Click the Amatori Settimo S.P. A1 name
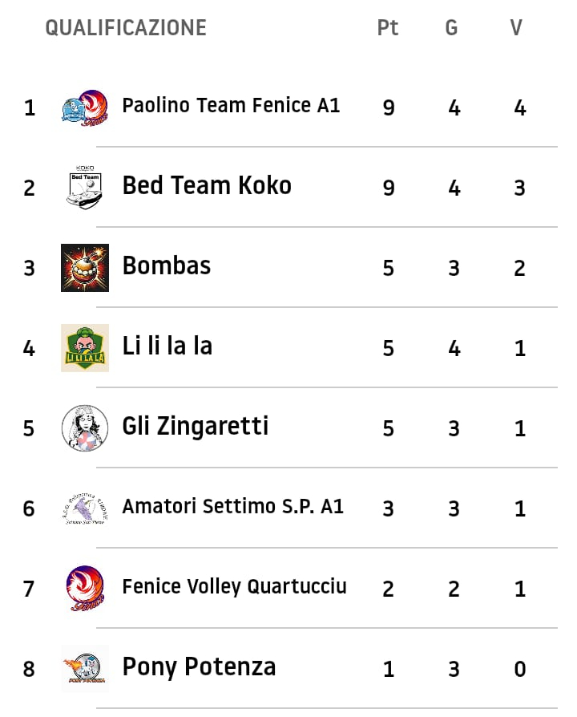This screenshot has width=577, height=717. pos(232,506)
